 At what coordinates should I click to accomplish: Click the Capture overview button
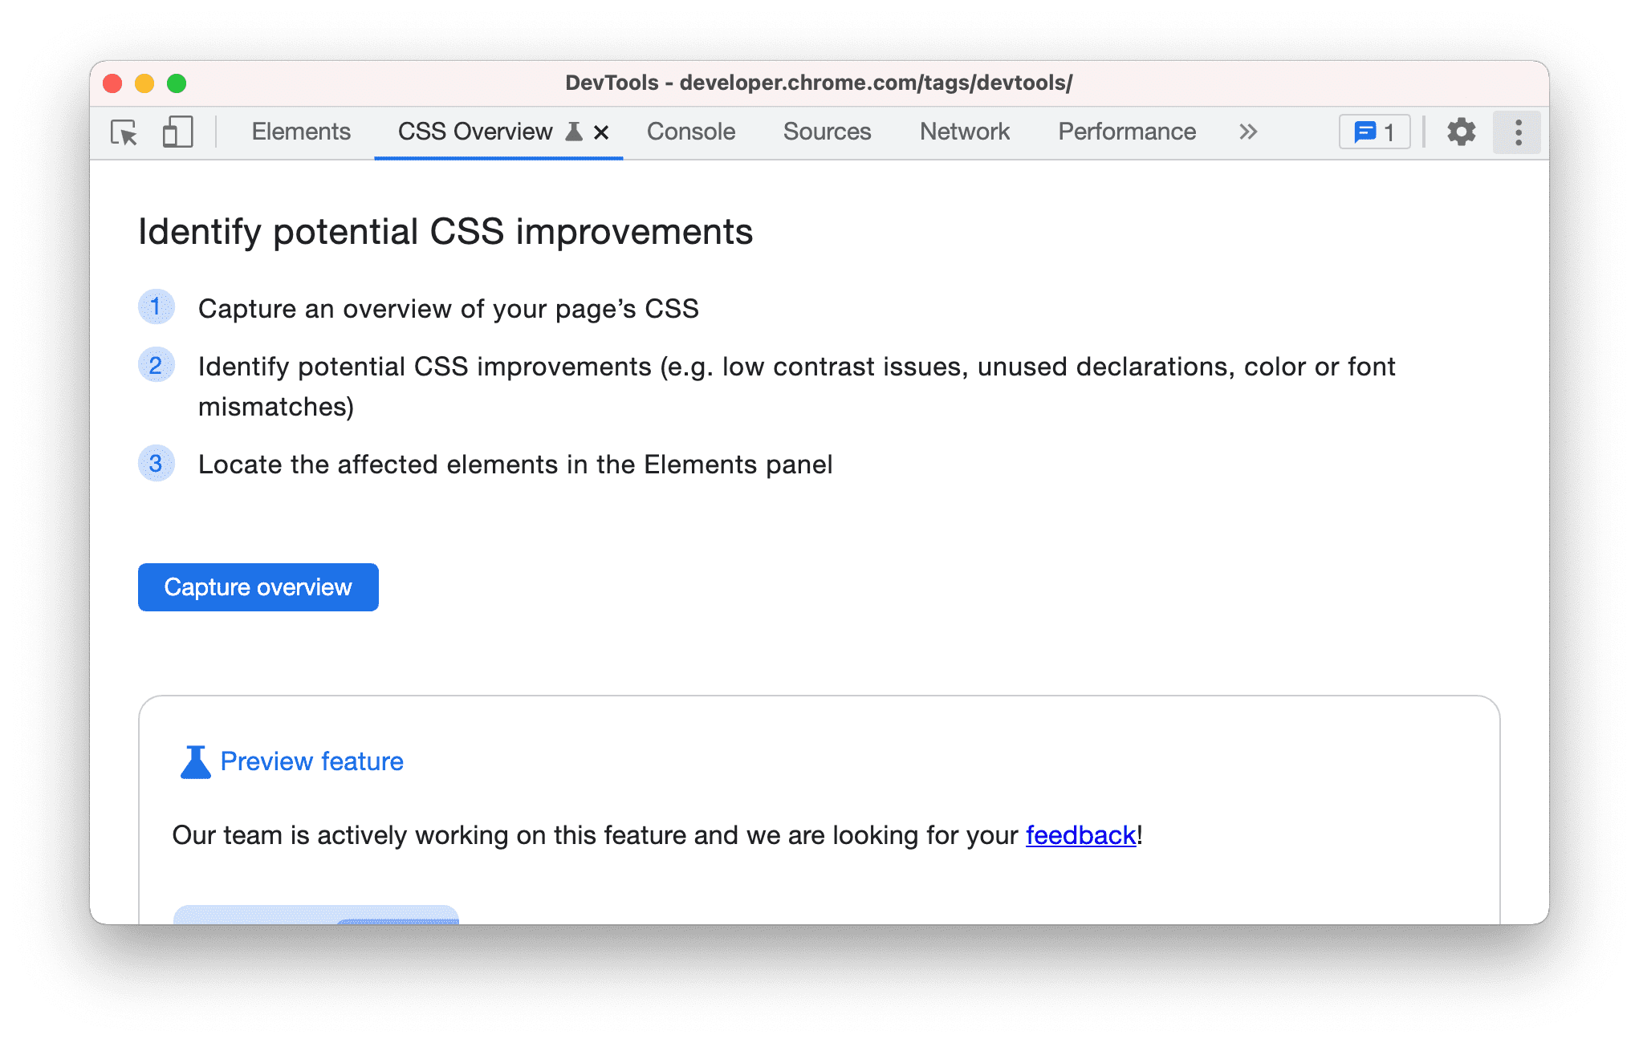[x=259, y=586]
